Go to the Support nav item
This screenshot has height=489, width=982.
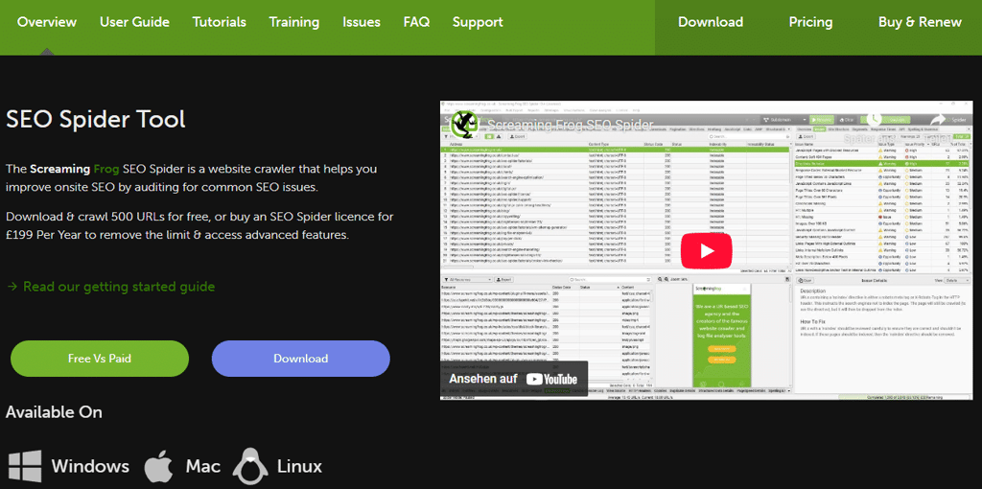[x=478, y=22]
